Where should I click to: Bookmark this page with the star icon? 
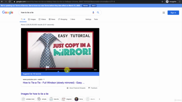(162, 2)
